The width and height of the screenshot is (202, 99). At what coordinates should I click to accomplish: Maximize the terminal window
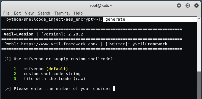click(x=188, y=5)
